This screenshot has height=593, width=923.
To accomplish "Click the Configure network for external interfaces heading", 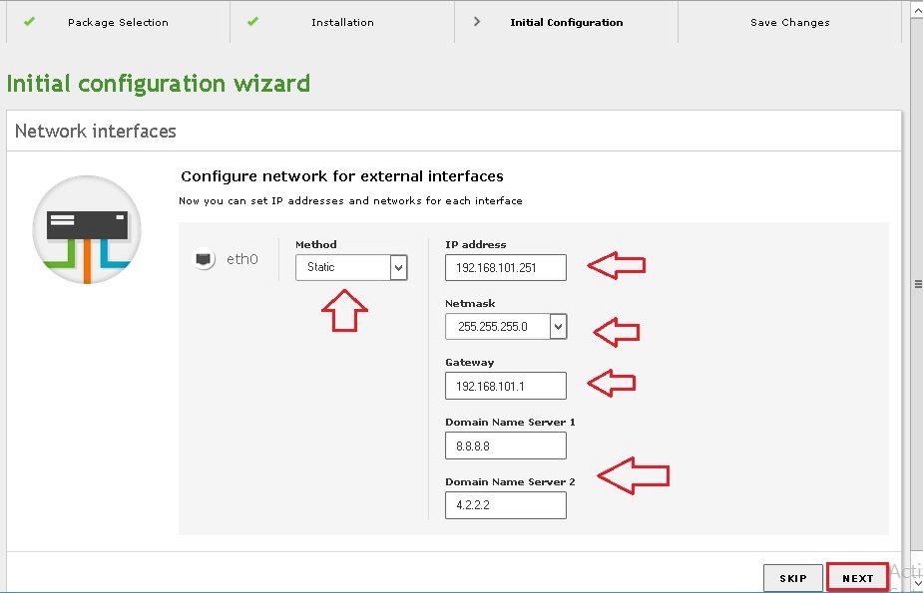I will (x=342, y=176).
